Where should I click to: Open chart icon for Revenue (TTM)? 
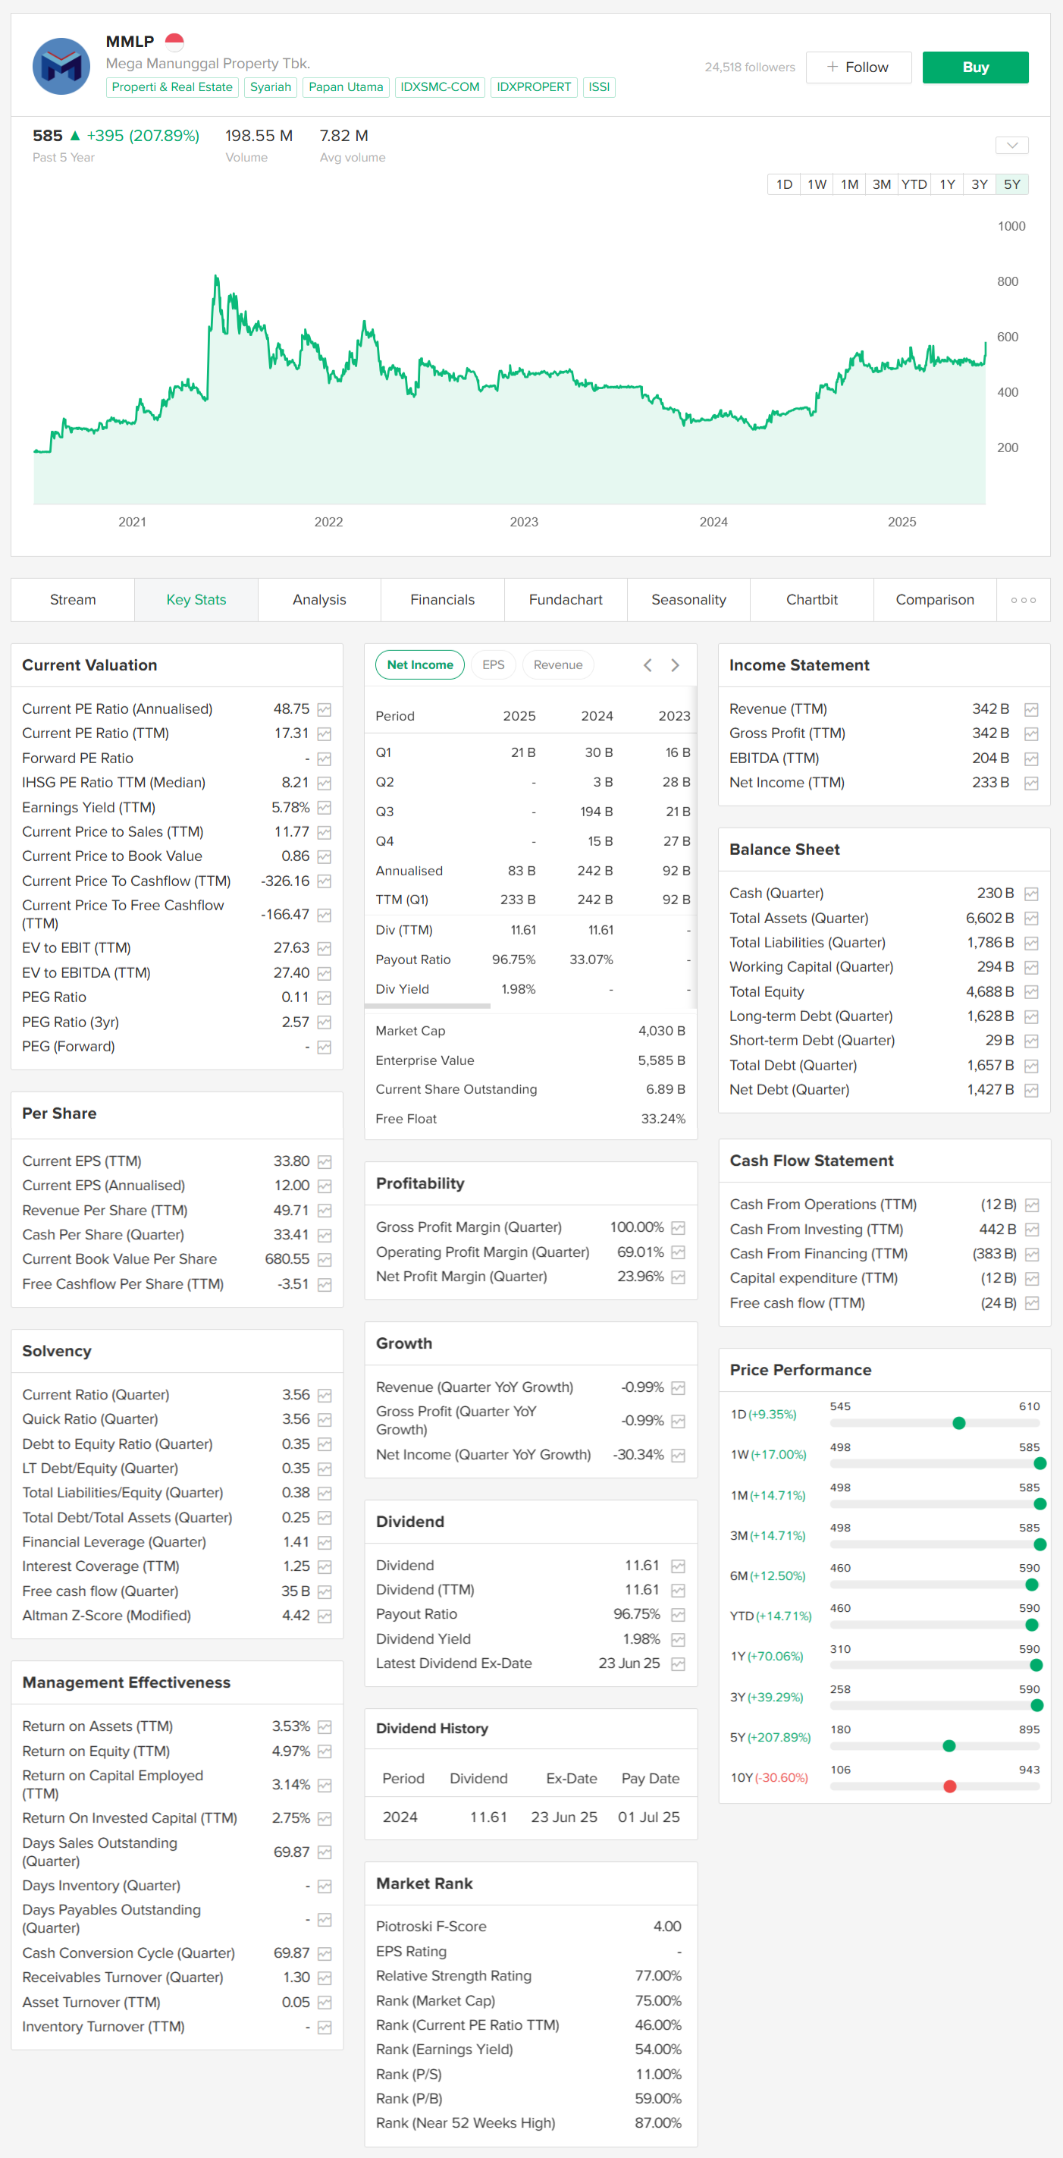tap(1031, 709)
